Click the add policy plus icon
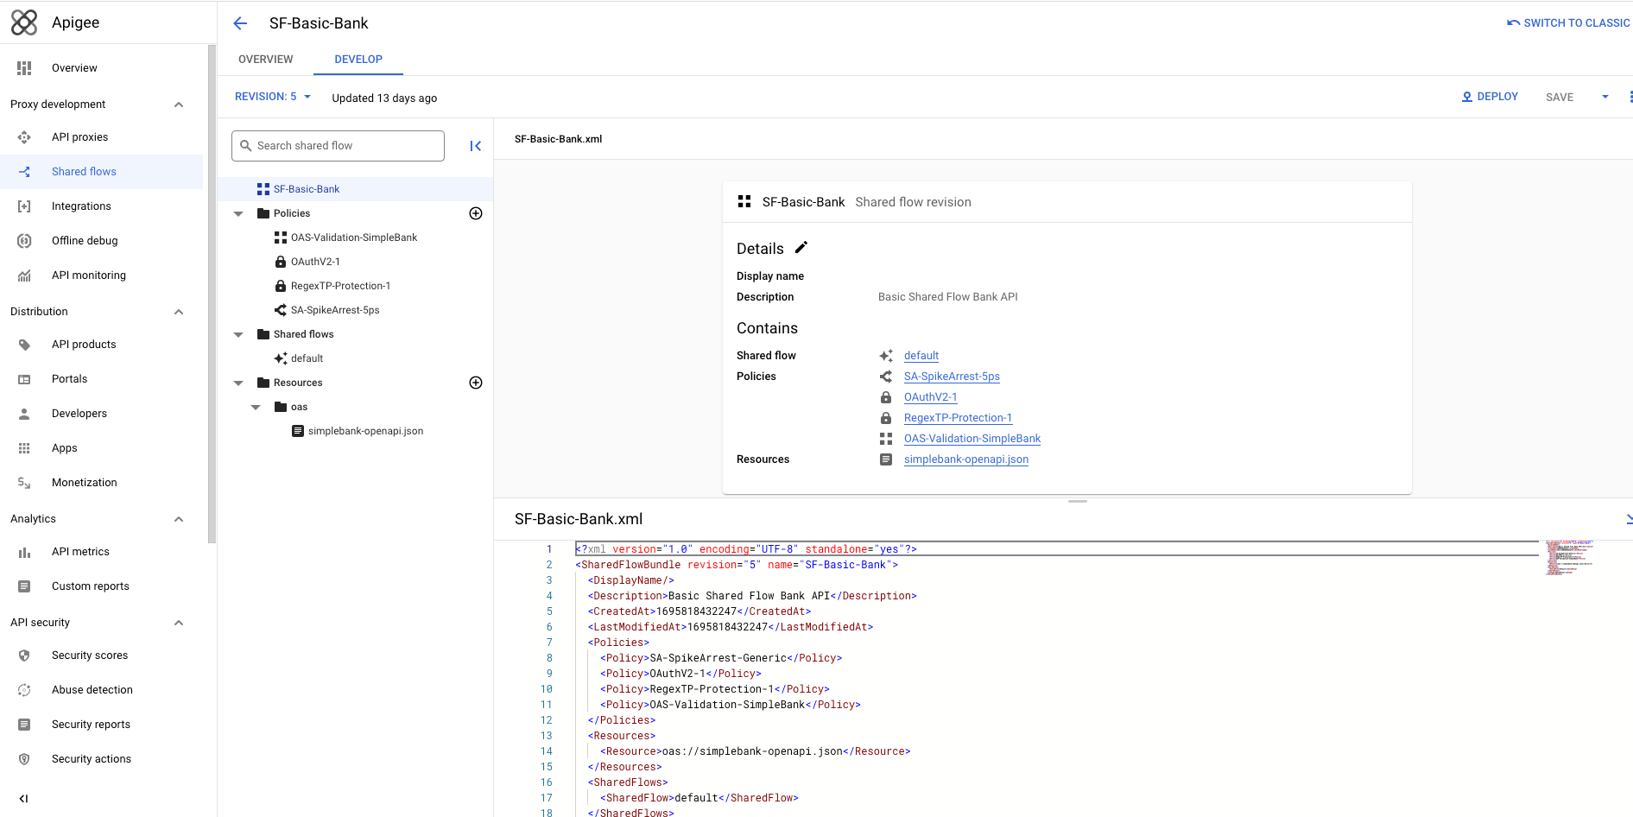This screenshot has width=1633, height=817. pos(475,213)
